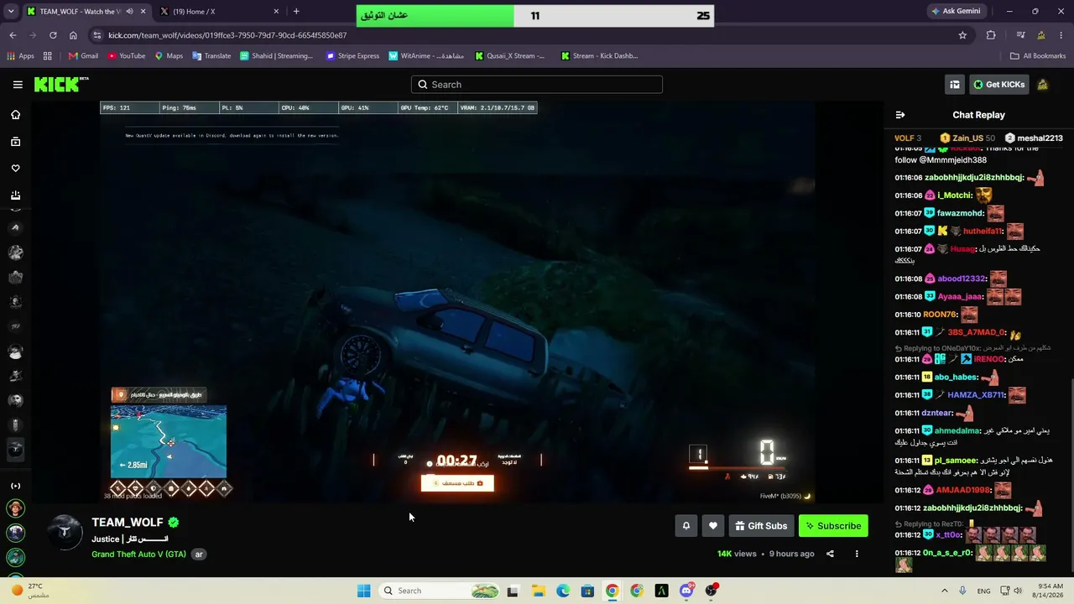This screenshot has width=1074, height=604.
Task: Open a new browser tab
Action: click(296, 12)
